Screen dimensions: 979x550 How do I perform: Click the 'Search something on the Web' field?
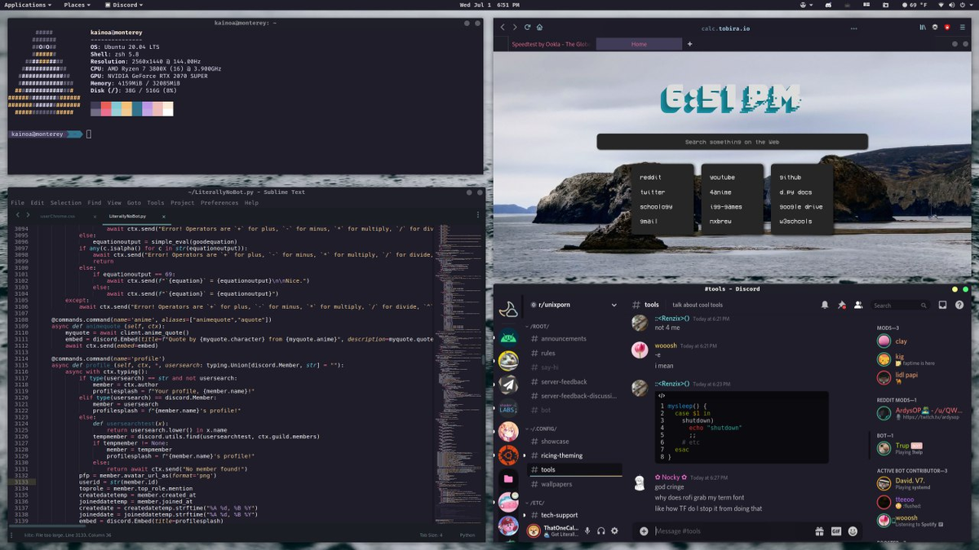coord(731,142)
